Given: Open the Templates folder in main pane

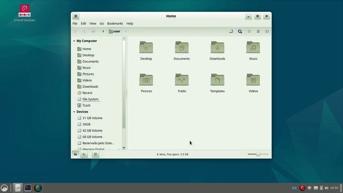Looking at the screenshot, I should (217, 83).
